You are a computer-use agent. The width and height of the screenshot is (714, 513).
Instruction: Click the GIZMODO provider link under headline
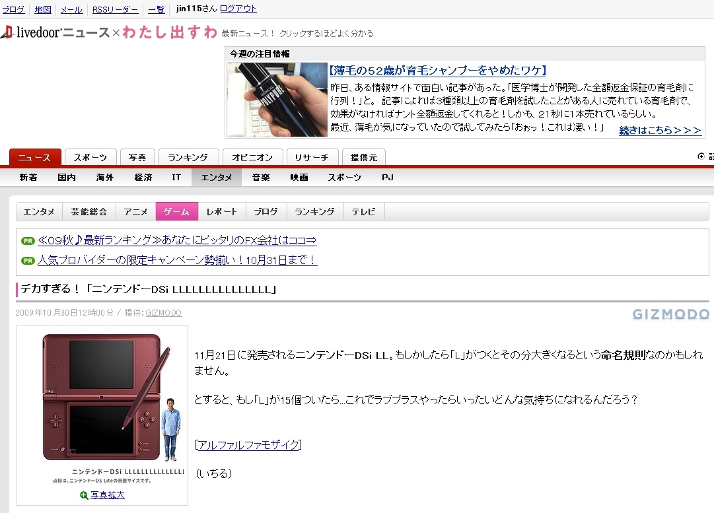163,313
